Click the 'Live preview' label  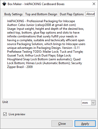click(17, 114)
